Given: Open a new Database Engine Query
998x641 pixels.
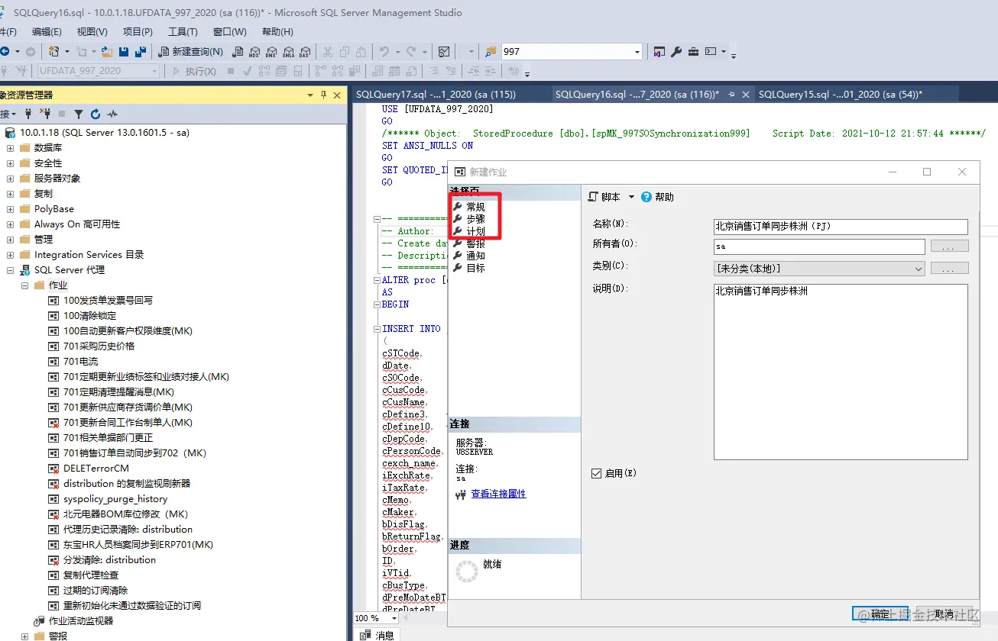Looking at the screenshot, I should tap(238, 52).
